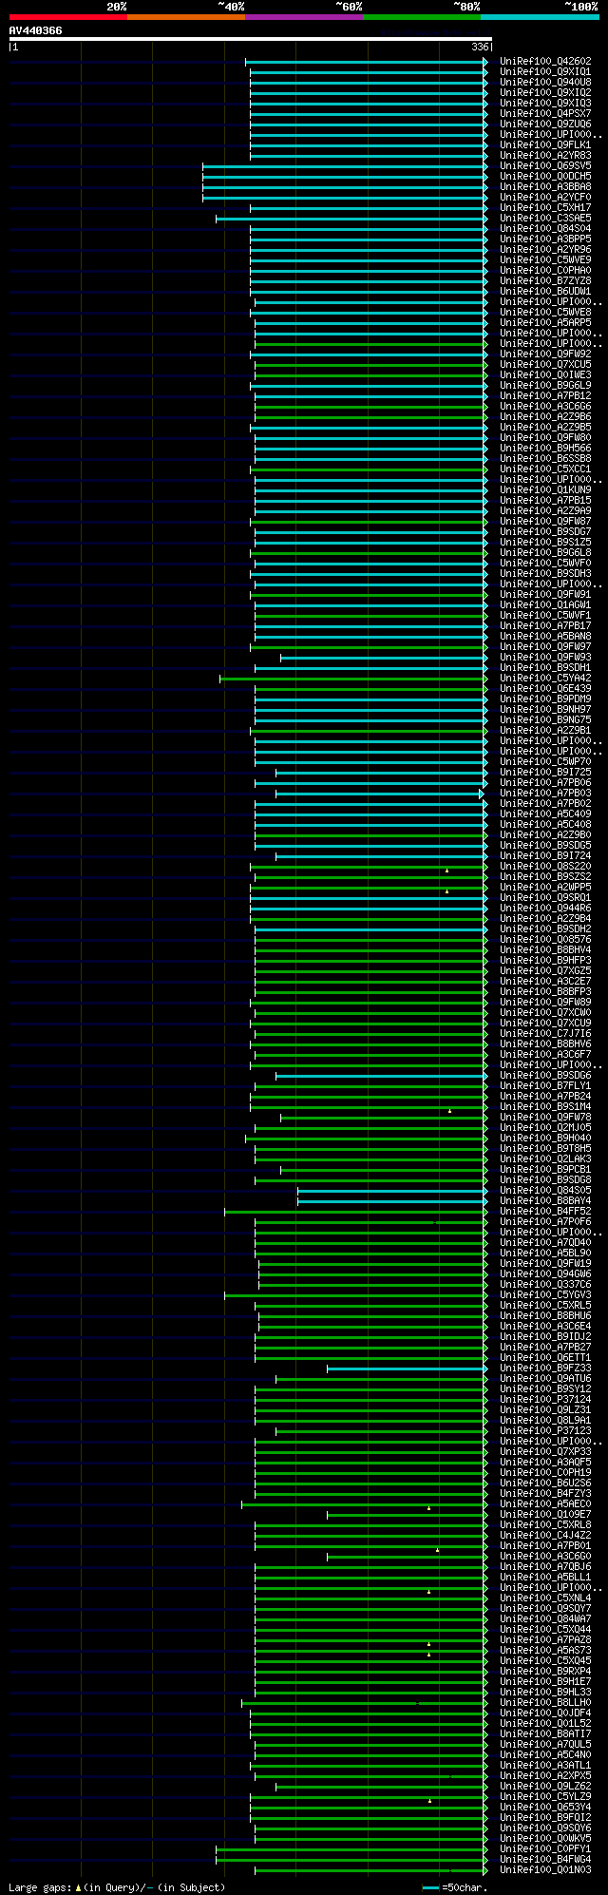608x1895 pixels.
Task: Click the query end position 336
Action: (x=480, y=47)
